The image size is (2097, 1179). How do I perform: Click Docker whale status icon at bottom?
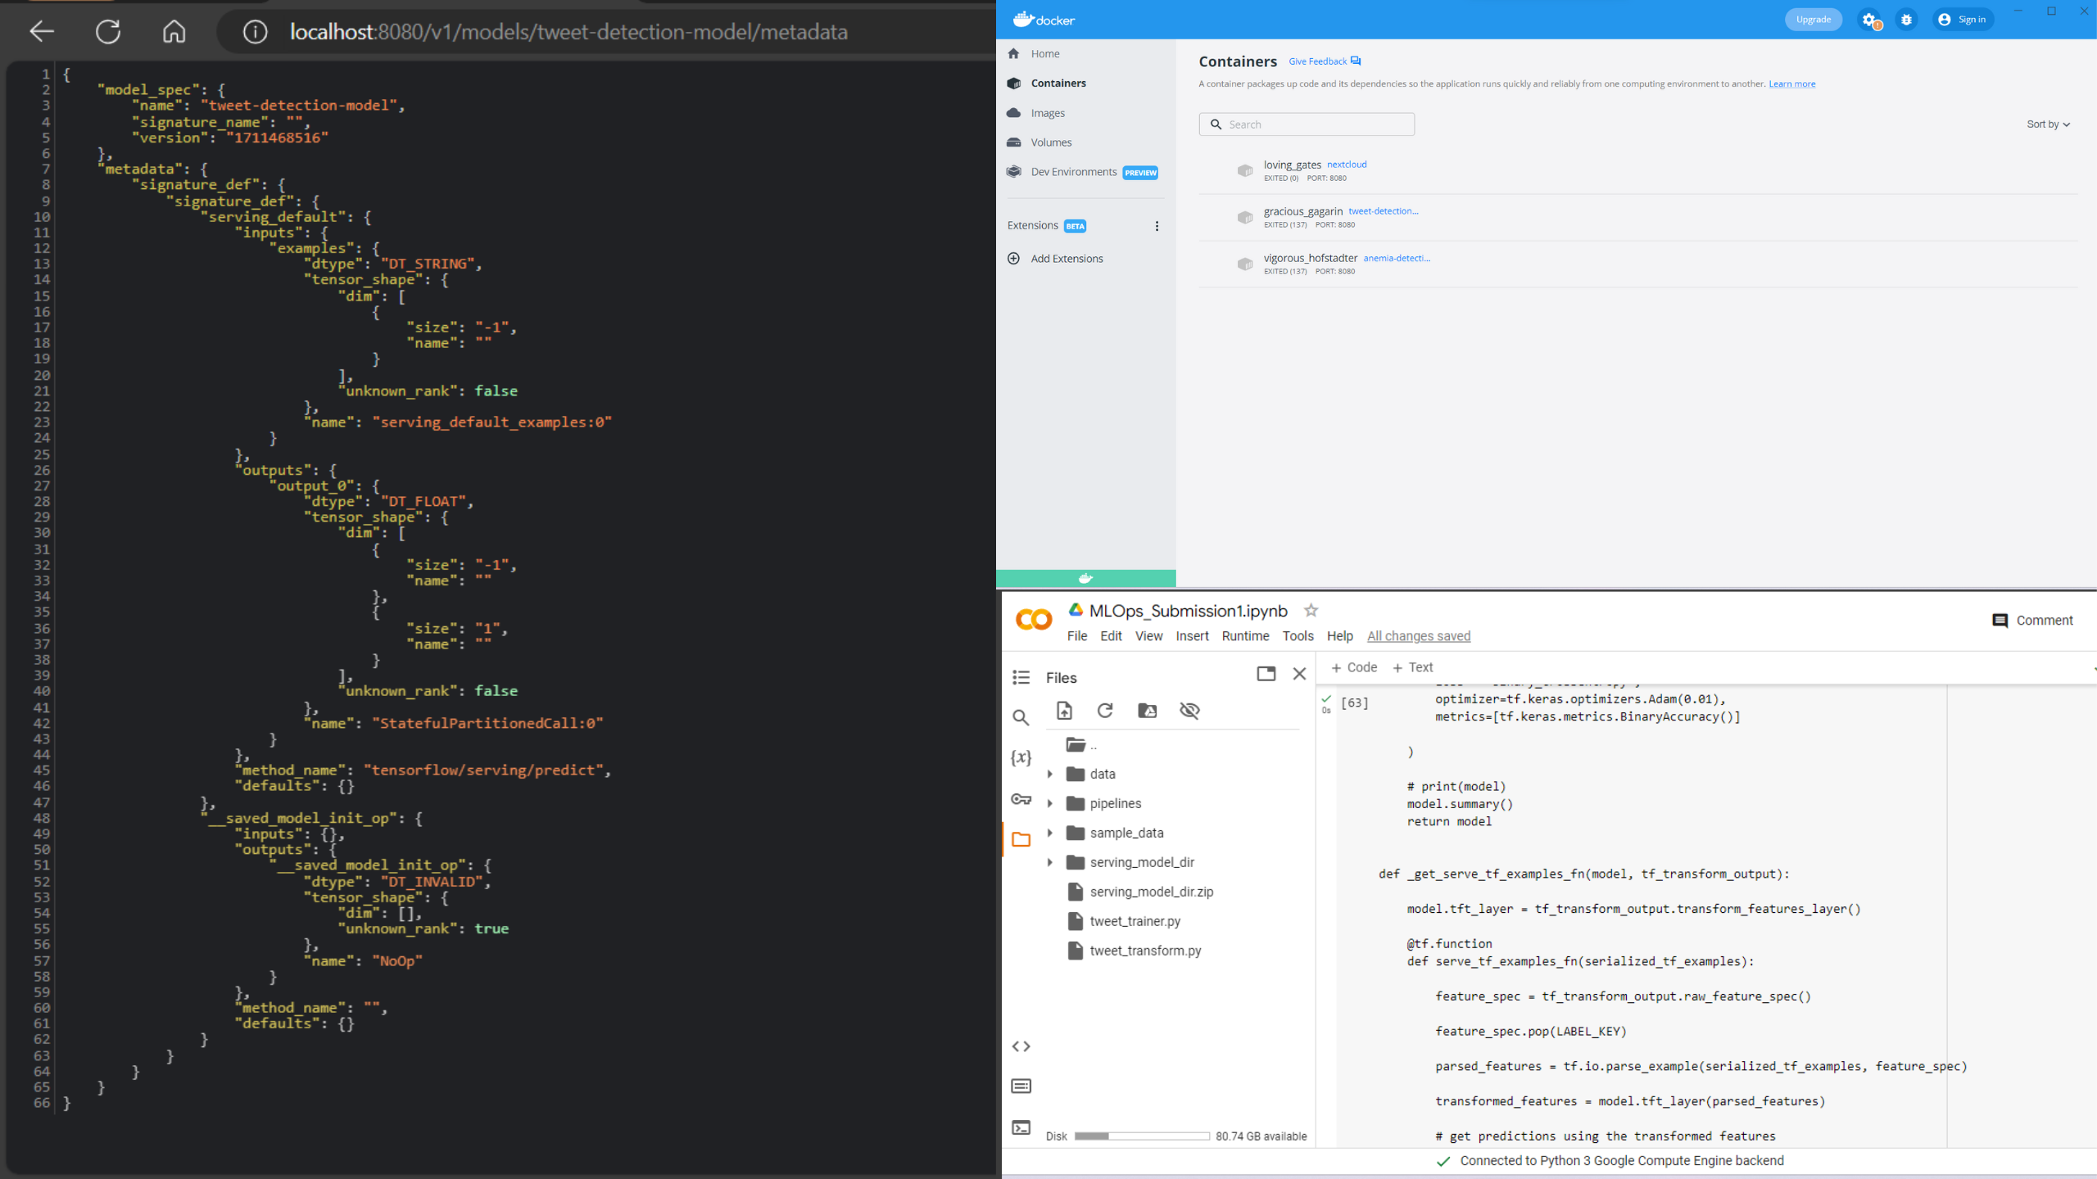click(1086, 578)
